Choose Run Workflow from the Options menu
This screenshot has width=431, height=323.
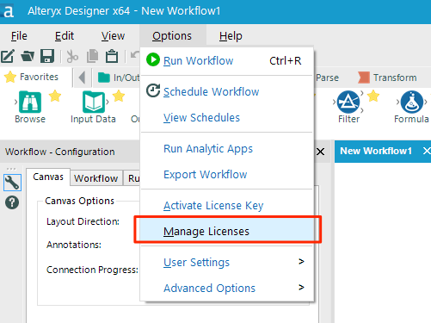pos(226,61)
